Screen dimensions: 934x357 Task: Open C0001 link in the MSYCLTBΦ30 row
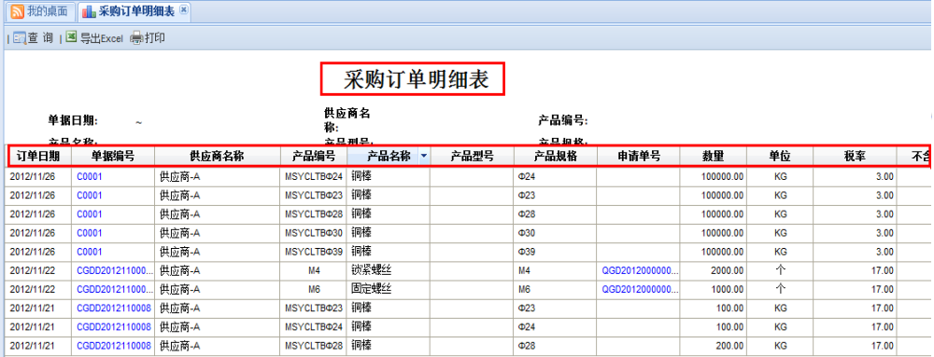90,233
